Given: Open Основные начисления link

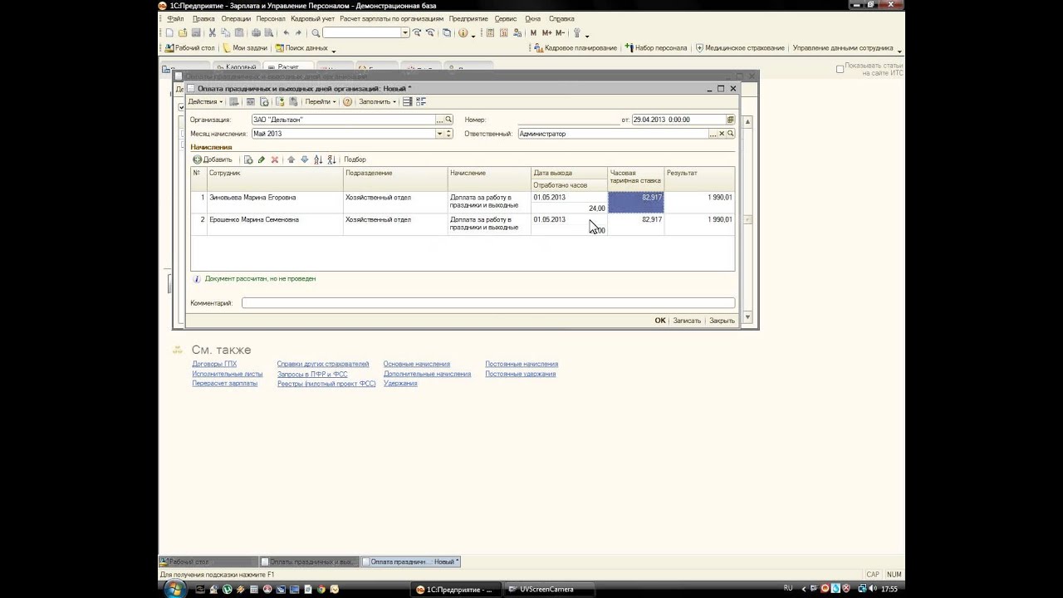Looking at the screenshot, I should click(416, 364).
